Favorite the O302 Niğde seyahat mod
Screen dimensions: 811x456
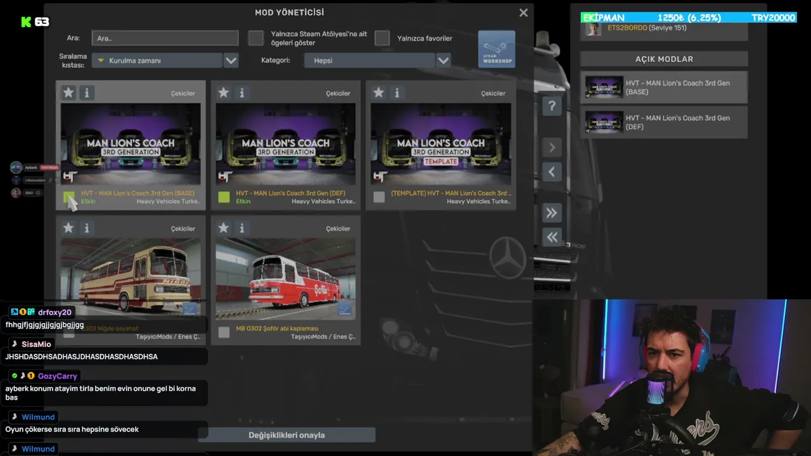(68, 228)
